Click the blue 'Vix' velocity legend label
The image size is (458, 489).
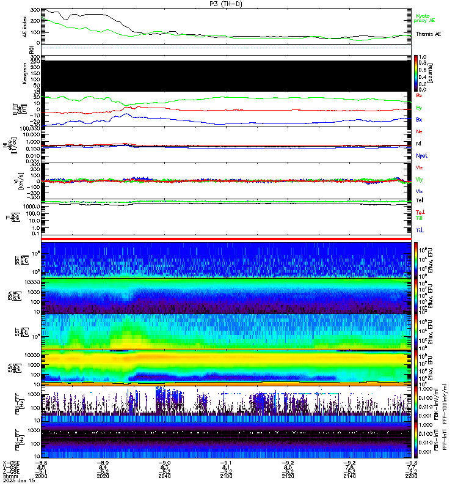[x=419, y=191]
